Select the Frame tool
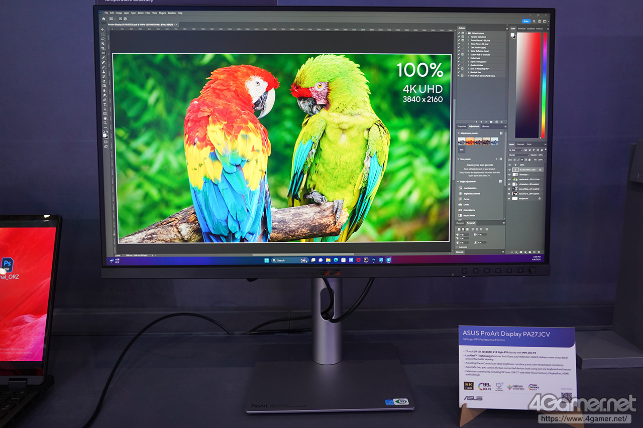Viewport: 643px width, 428px height. pyautogui.click(x=103, y=53)
